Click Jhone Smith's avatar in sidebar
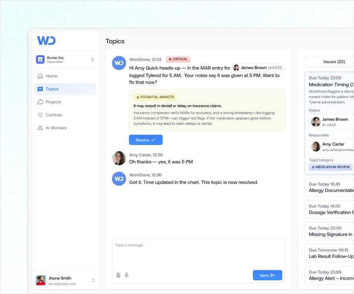Image resolution: width=354 pixels, height=294 pixels. point(41,280)
